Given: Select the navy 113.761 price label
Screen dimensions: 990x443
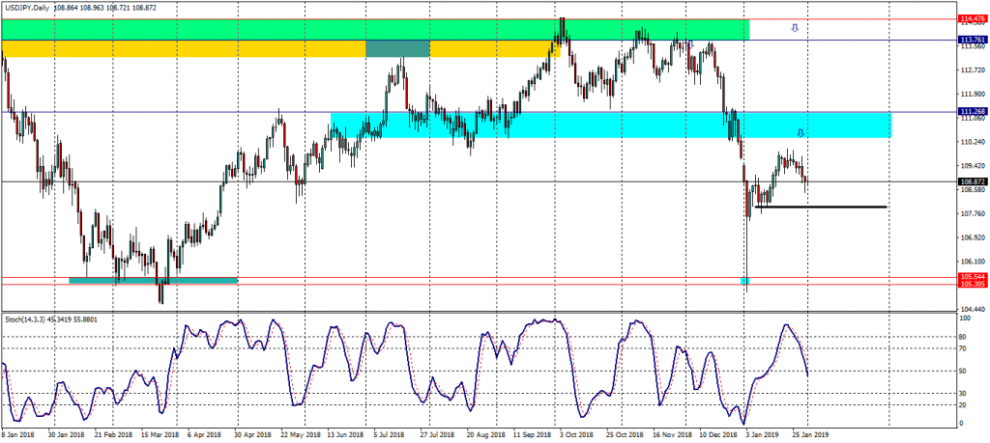Looking at the screenshot, I should [972, 40].
